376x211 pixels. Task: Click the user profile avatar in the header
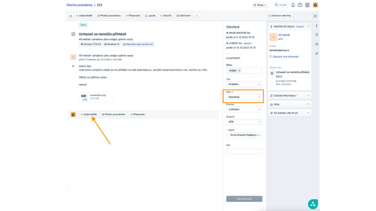[315, 5]
